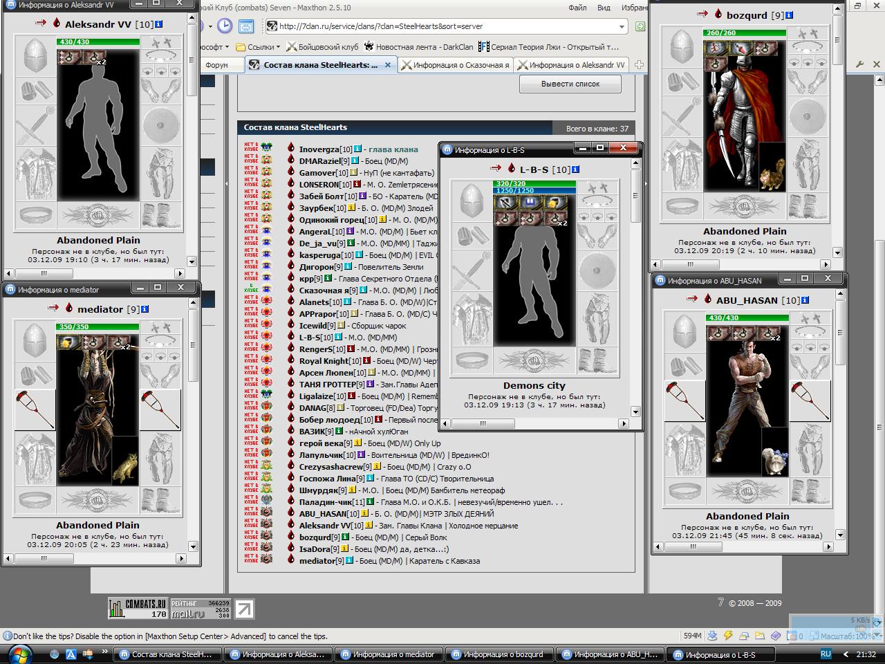Switch to the Информация о Сказочная я tab

pyautogui.click(x=455, y=65)
